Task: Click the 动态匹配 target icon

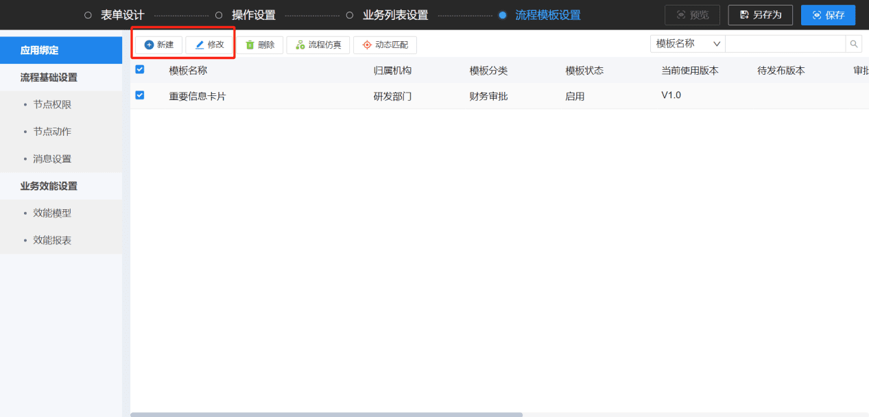Action: click(367, 45)
